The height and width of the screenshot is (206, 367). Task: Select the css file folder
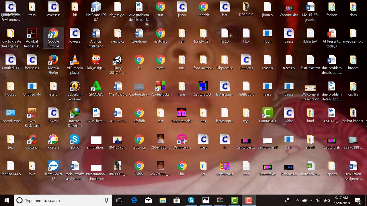coord(353,89)
